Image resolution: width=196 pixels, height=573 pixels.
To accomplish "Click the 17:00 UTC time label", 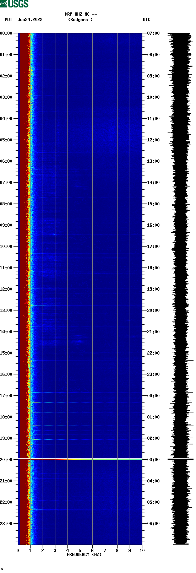I will click(153, 247).
